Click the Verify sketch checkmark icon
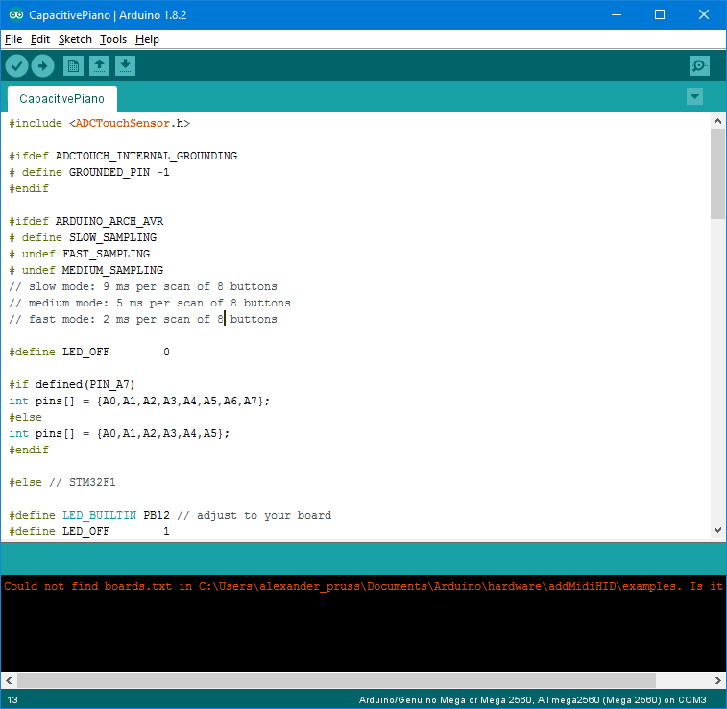The image size is (727, 709). pos(17,65)
